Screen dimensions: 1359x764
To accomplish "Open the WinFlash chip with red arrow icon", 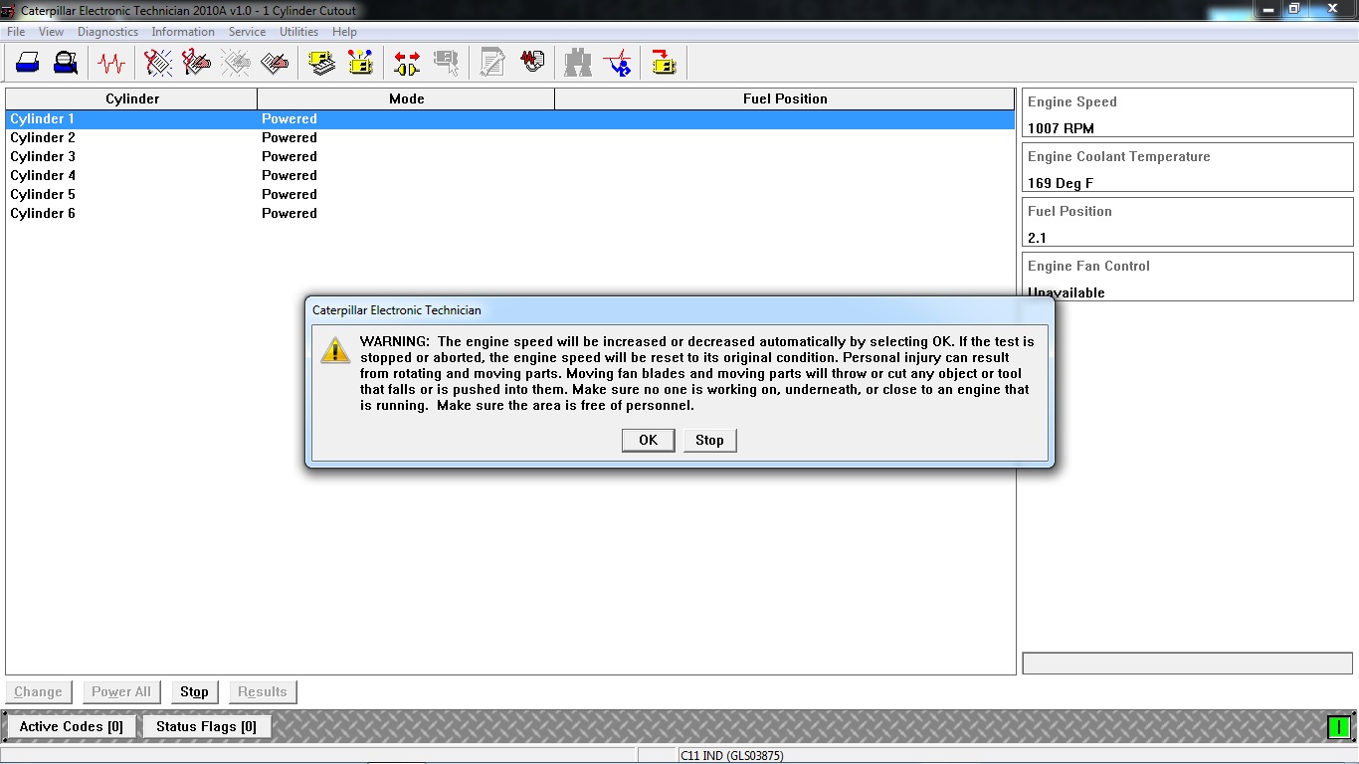I will 664,63.
